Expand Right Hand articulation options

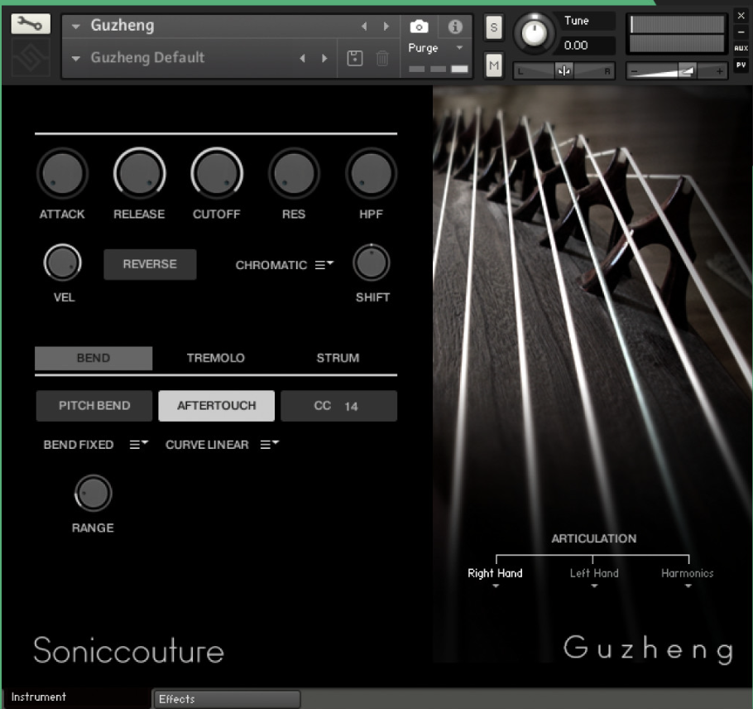point(496,586)
